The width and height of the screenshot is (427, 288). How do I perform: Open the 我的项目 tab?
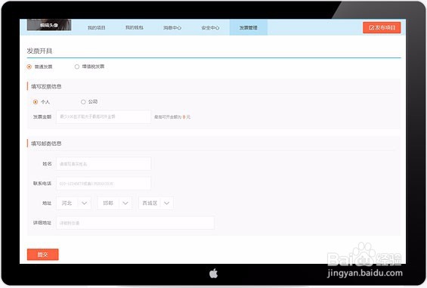point(97,27)
